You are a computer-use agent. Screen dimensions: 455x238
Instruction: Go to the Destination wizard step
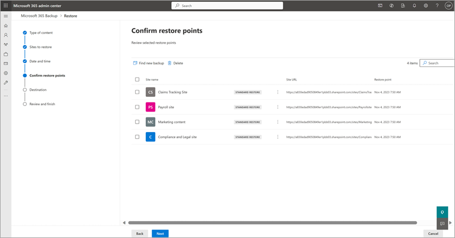pyautogui.click(x=38, y=90)
